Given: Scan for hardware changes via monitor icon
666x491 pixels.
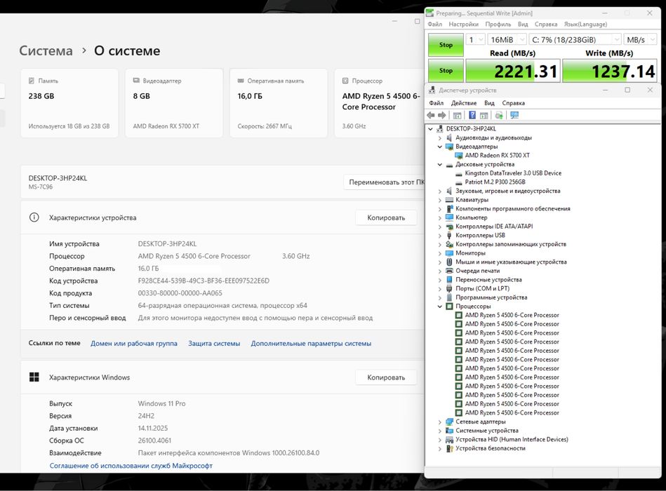Looking at the screenshot, I should coord(514,115).
